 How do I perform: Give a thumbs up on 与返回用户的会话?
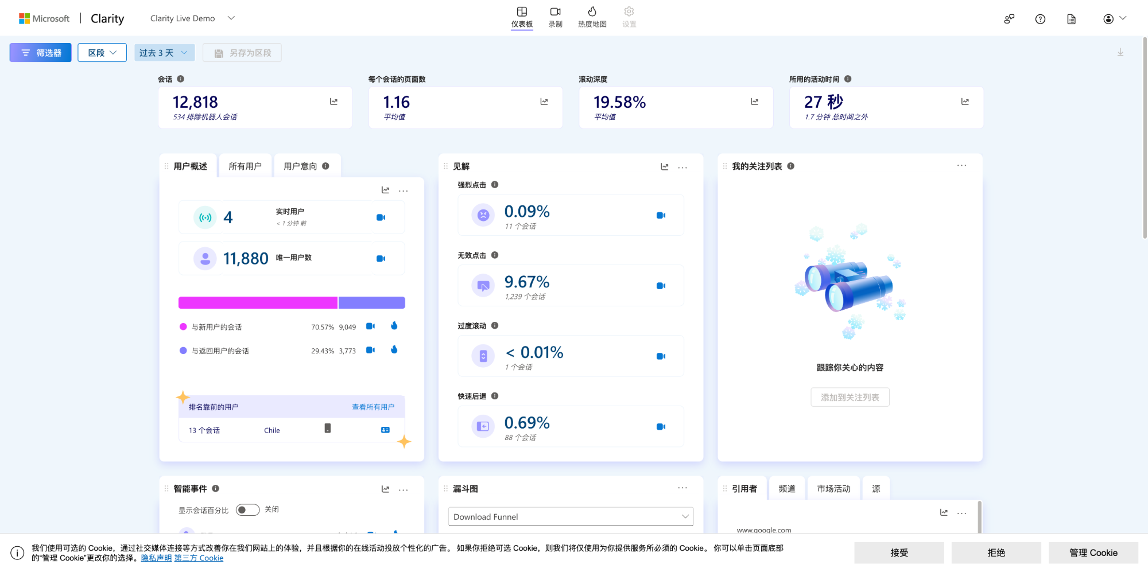point(394,349)
